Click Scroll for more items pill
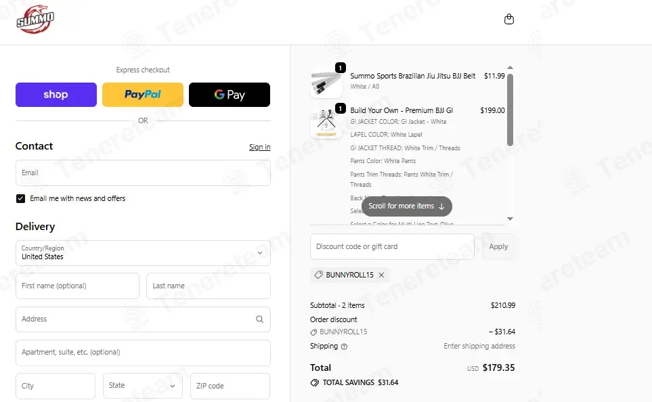This screenshot has width=652, height=402. click(407, 206)
